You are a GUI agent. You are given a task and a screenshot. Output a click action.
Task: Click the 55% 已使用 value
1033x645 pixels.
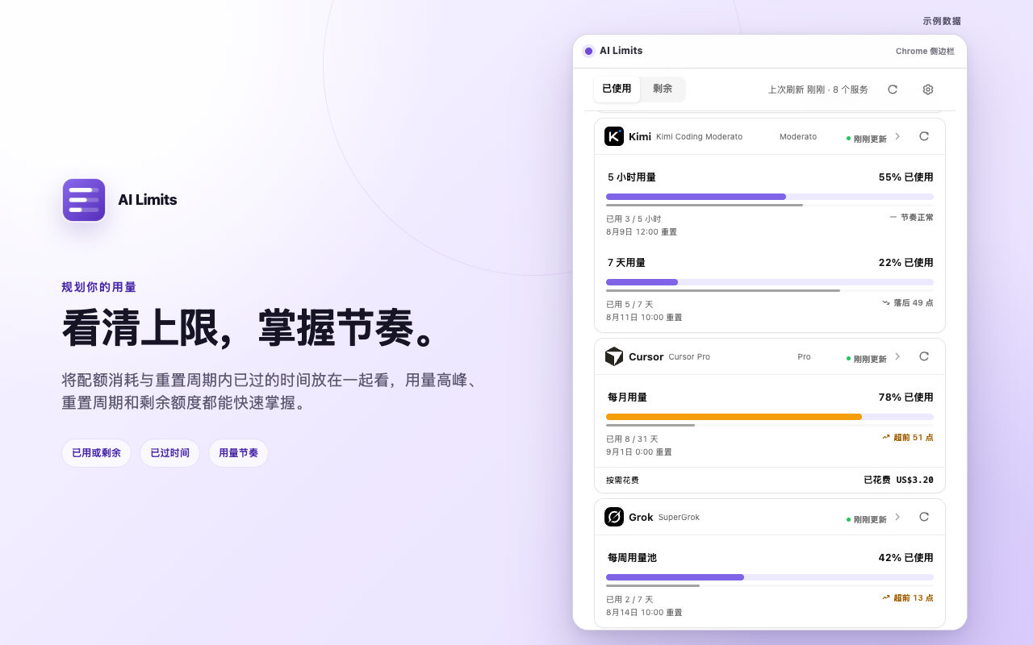pos(906,177)
